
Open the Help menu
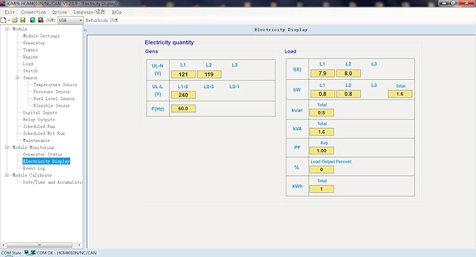[x=116, y=12]
